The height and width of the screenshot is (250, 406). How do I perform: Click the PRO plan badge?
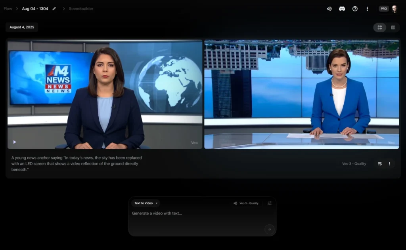pos(383,9)
